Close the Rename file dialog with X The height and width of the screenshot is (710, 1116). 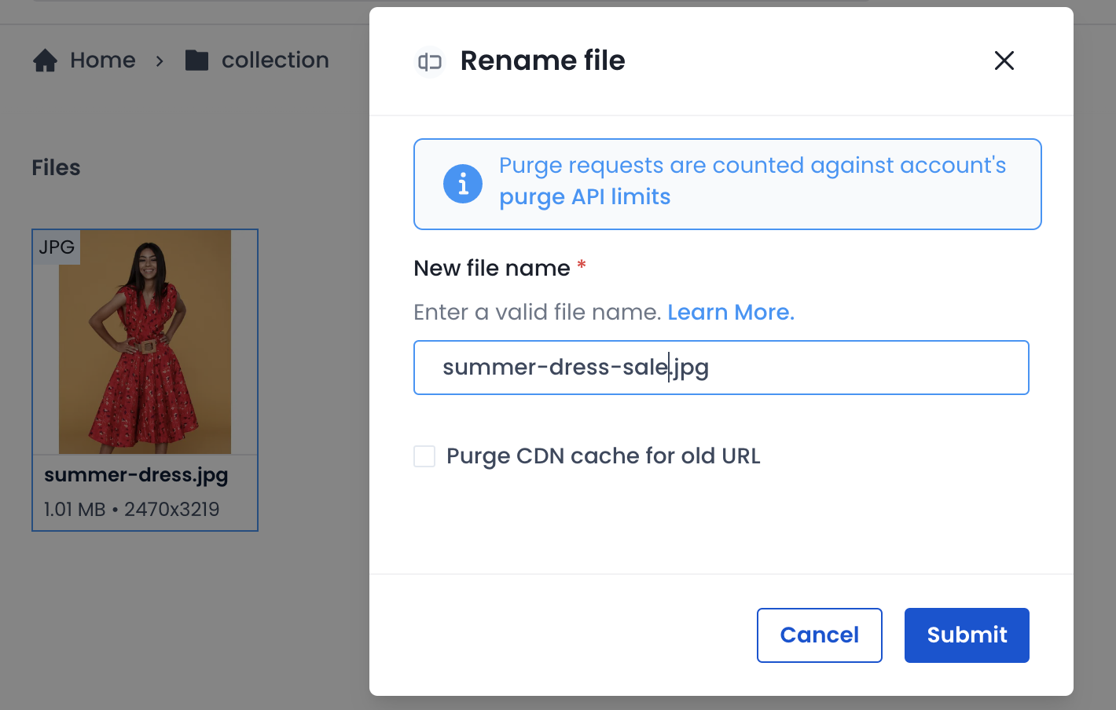tap(1004, 60)
